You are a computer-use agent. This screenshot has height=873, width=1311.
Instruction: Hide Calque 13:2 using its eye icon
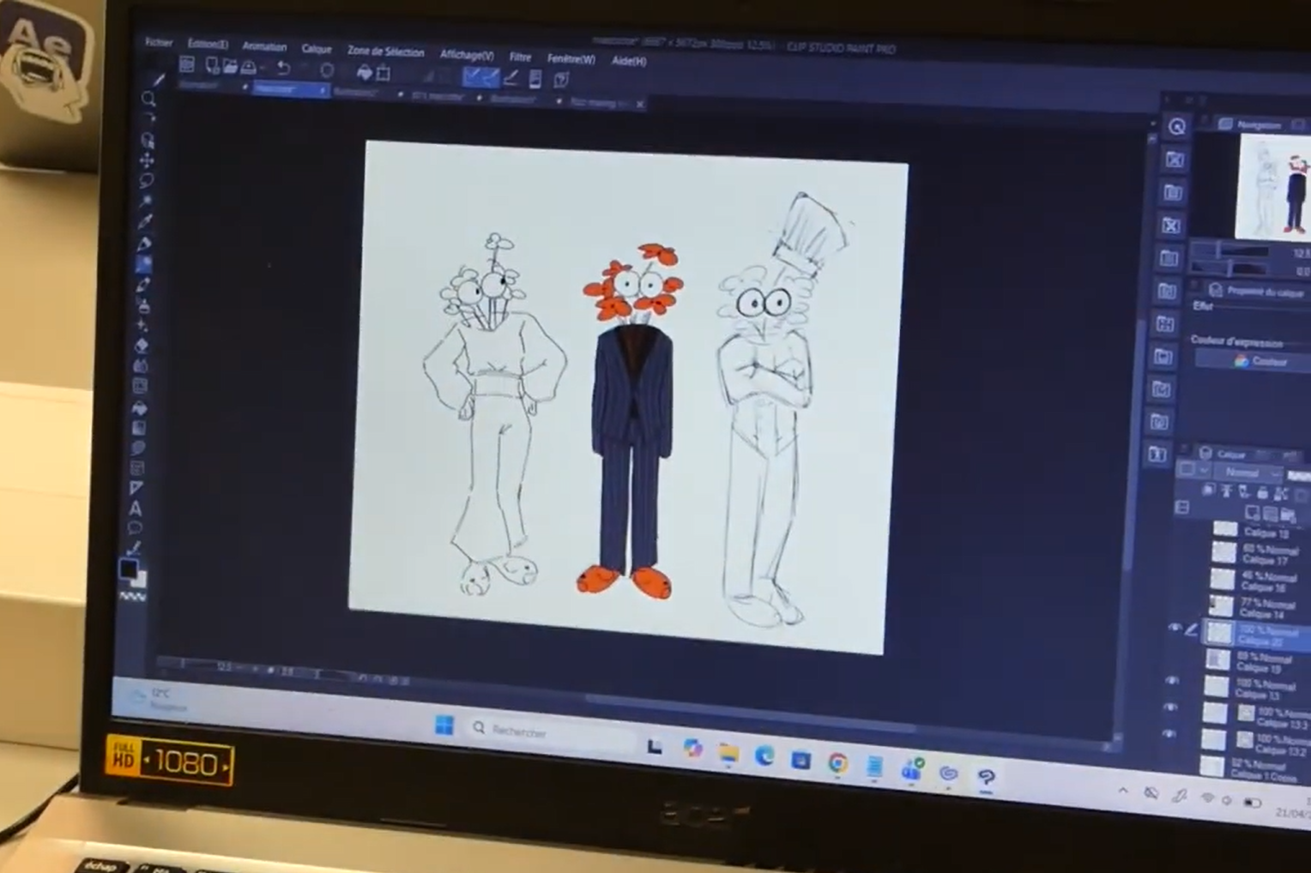pyautogui.click(x=1169, y=734)
